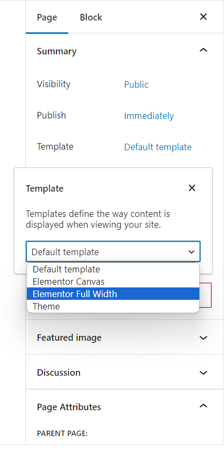This screenshot has width=224, height=457.
Task: Switch to the Page tab
Action: (47, 17)
